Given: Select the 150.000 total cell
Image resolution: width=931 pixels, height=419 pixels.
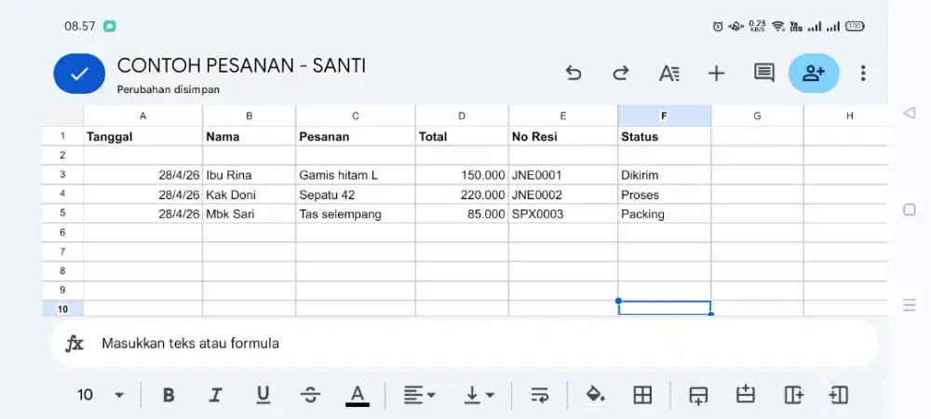Looking at the screenshot, I should tap(462, 175).
